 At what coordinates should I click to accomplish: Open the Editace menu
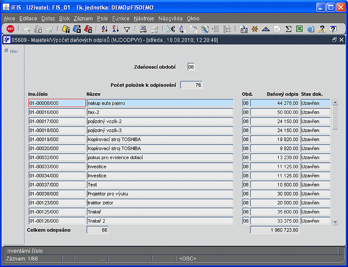28,18
